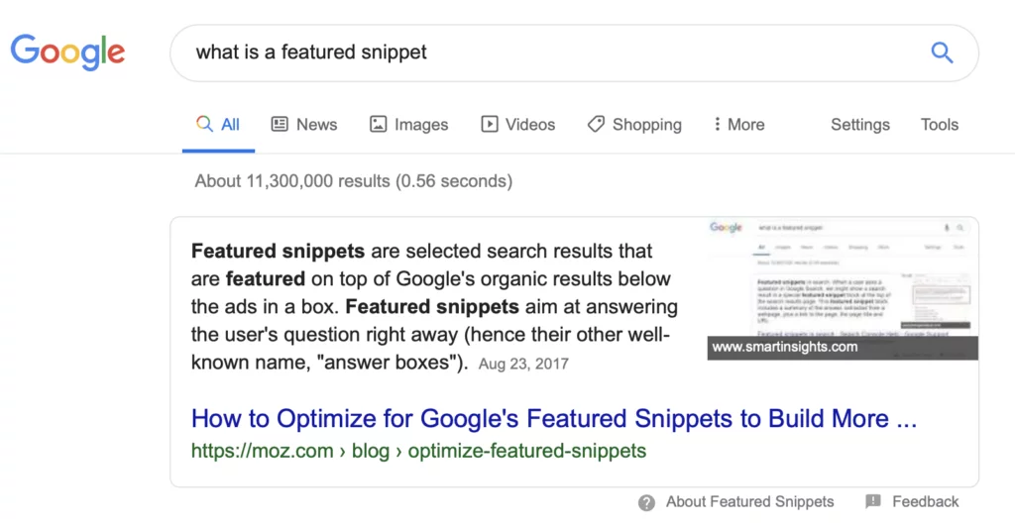
Task: Click the News tab newspaper icon
Action: 280,125
